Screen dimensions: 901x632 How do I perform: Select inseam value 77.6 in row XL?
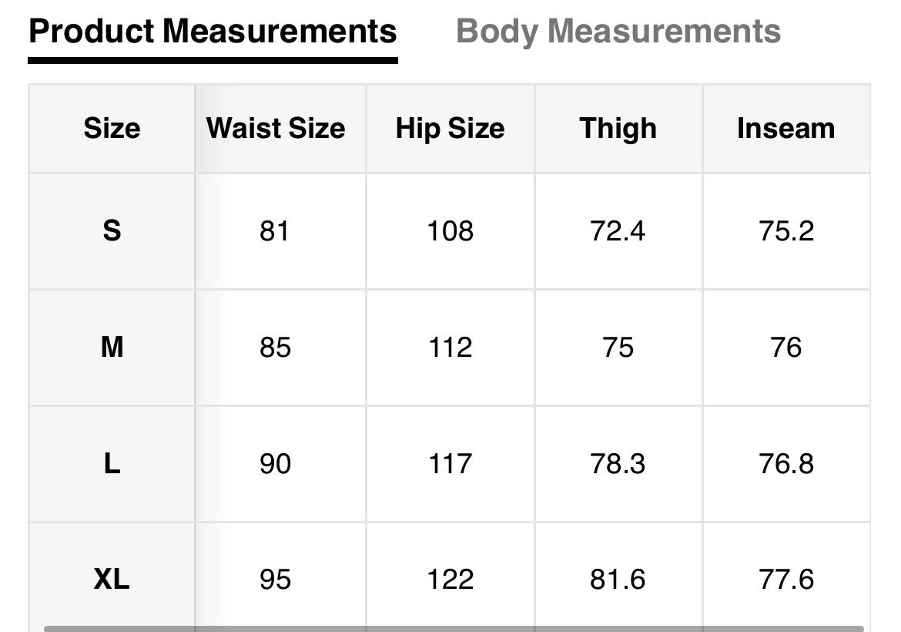(785, 579)
